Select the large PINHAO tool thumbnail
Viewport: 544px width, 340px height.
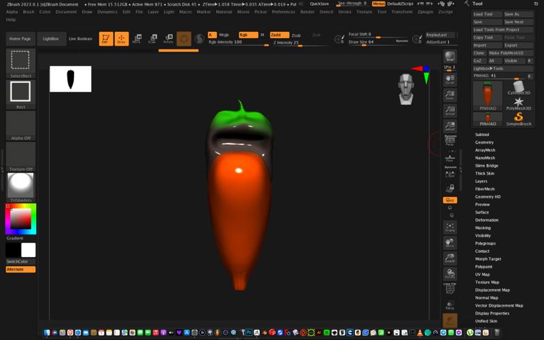point(488,96)
